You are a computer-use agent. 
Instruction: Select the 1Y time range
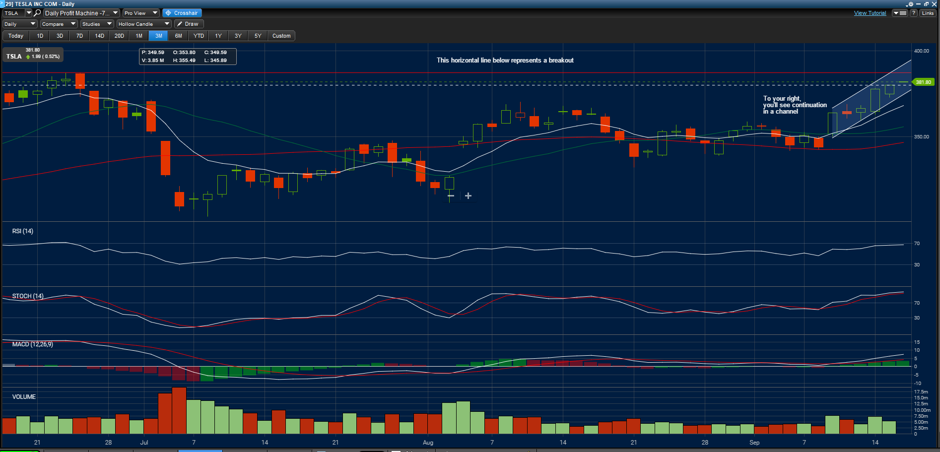pos(218,36)
